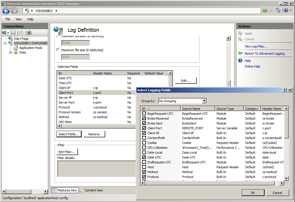Click the dialog title bar help question button
Viewport: 295px width, 202px height.
click(285, 90)
